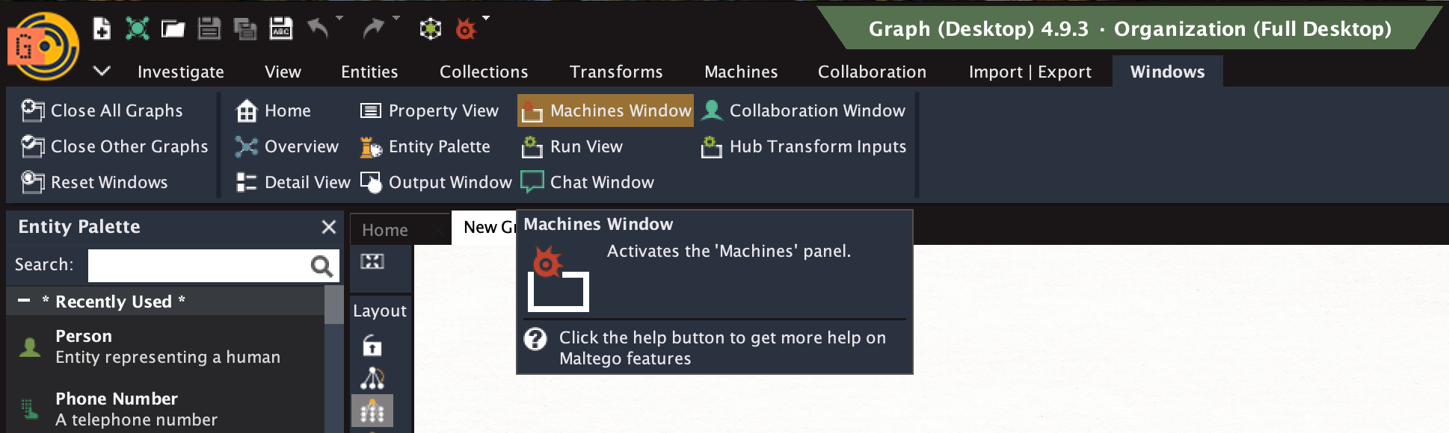Viewport: 1449px width, 433px height.
Task: Open the dropdown arrow beside the machine gear icon
Action: coord(486,18)
